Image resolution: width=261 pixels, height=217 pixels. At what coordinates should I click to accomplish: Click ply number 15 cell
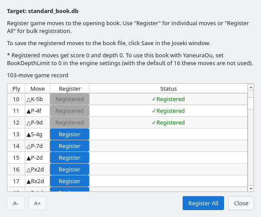click(16, 158)
